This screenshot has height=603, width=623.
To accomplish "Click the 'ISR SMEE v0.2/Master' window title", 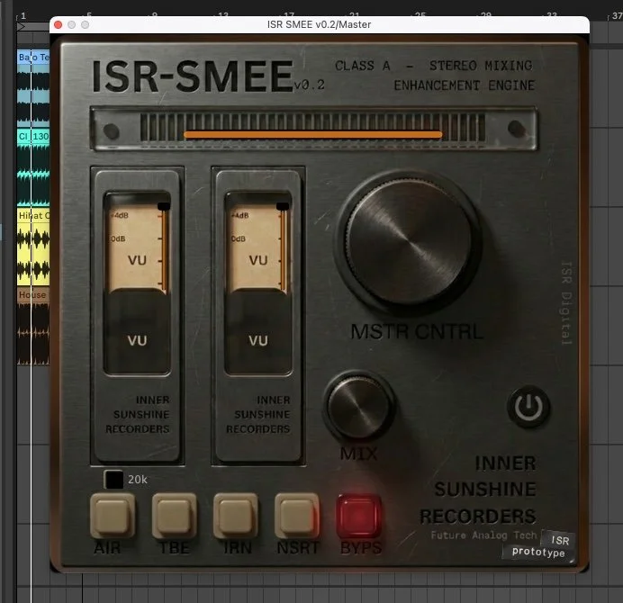I will (x=319, y=24).
